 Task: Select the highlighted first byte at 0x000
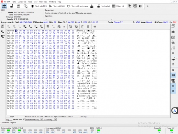click(x=17, y=31)
